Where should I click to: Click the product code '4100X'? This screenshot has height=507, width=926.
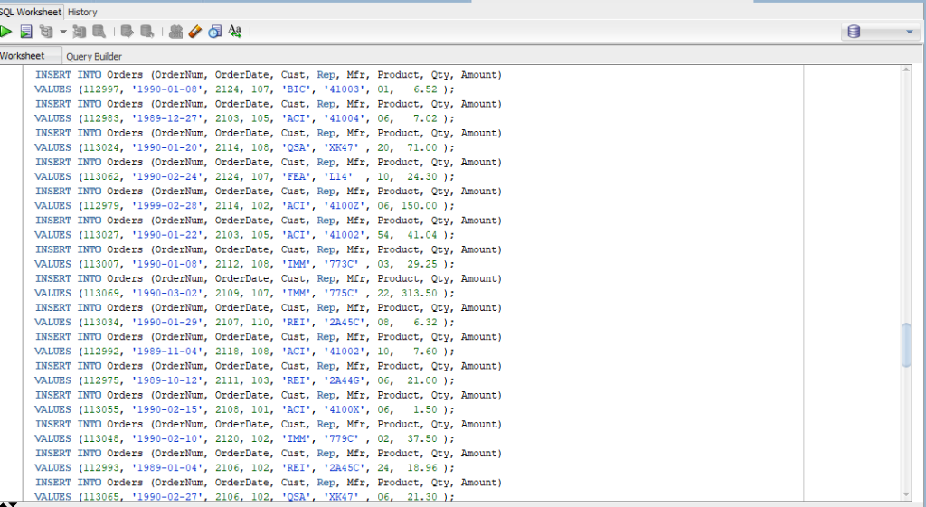click(345, 409)
